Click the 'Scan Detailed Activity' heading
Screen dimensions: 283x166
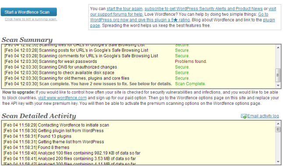(39, 116)
